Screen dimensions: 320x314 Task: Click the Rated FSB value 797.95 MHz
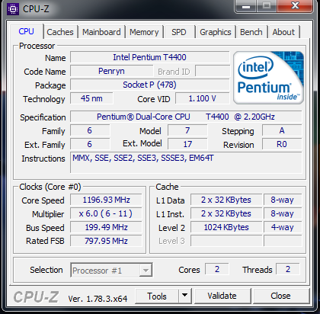point(106,241)
